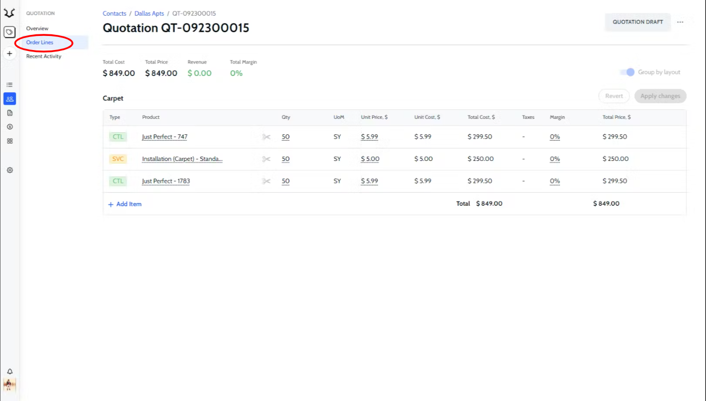Click scissors icon for Just Perfect - 747
The width and height of the screenshot is (706, 401).
(266, 137)
